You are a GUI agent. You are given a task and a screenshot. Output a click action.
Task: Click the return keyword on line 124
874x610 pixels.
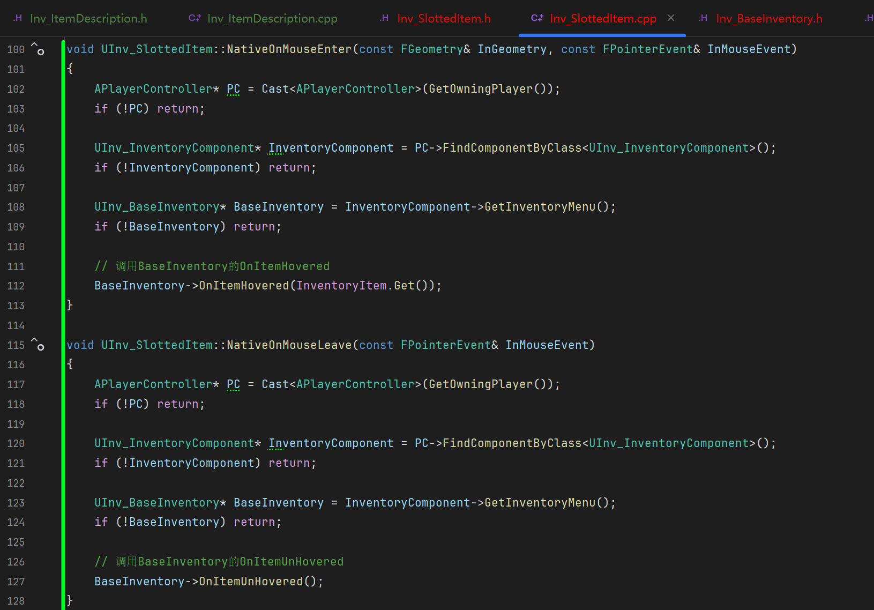tap(255, 522)
